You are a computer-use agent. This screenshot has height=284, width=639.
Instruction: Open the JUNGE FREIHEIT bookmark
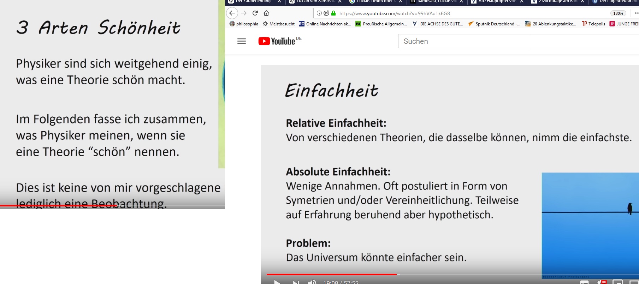coord(624,24)
